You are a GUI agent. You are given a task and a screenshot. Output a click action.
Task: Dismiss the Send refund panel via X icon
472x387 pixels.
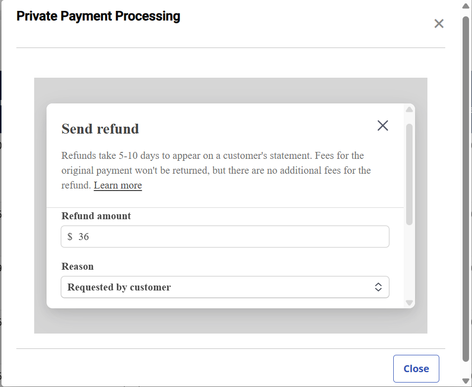tap(382, 126)
